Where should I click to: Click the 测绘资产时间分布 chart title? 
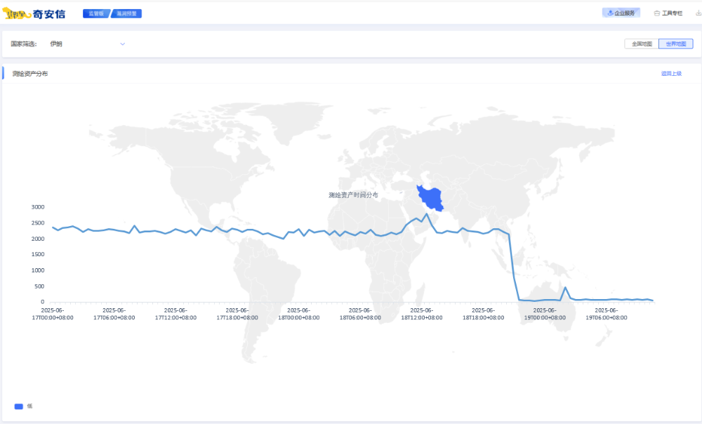coord(353,194)
